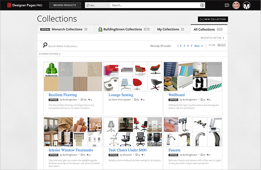Click the product count 180 on Resilient Flooring
261x170 pixels.
(x=84, y=100)
